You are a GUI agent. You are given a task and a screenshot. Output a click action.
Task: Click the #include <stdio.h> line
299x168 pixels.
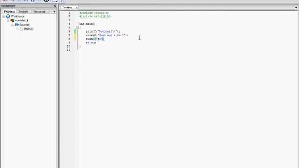click(94, 13)
